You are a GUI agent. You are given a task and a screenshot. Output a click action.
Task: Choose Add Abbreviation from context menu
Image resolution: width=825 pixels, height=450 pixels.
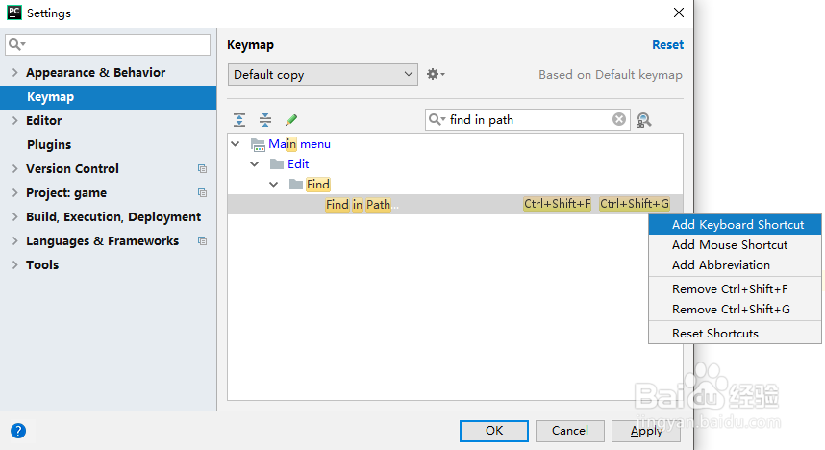point(735,264)
